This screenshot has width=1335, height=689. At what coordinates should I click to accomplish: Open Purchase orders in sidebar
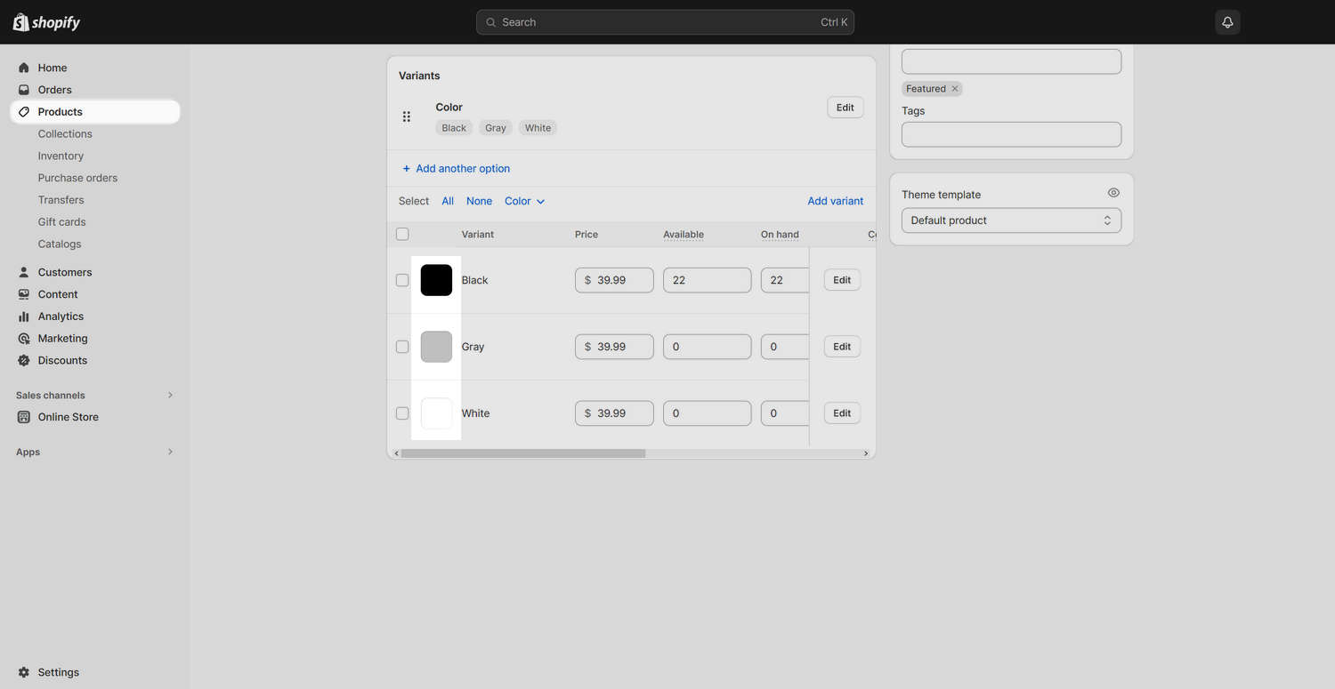coord(77,178)
